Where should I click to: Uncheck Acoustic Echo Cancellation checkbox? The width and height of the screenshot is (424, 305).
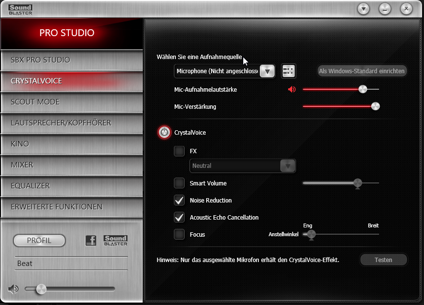[x=179, y=217]
